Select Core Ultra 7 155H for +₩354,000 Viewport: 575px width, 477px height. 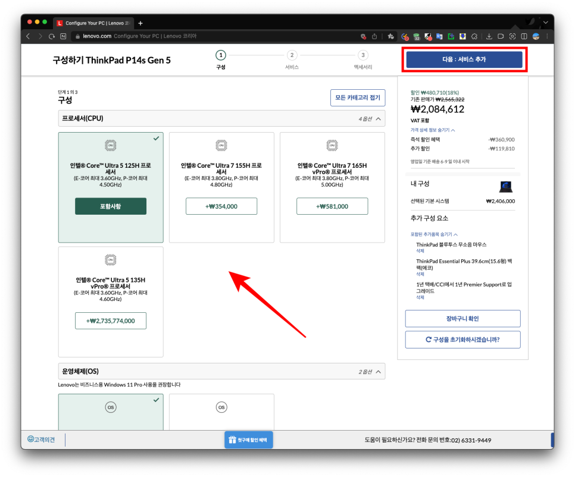point(221,206)
